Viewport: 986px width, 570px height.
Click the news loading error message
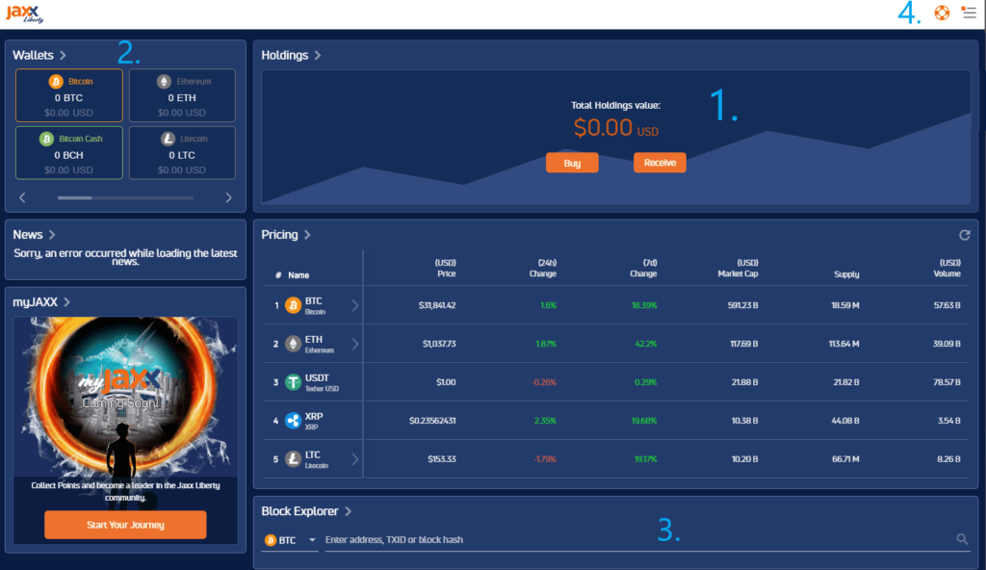[125, 257]
